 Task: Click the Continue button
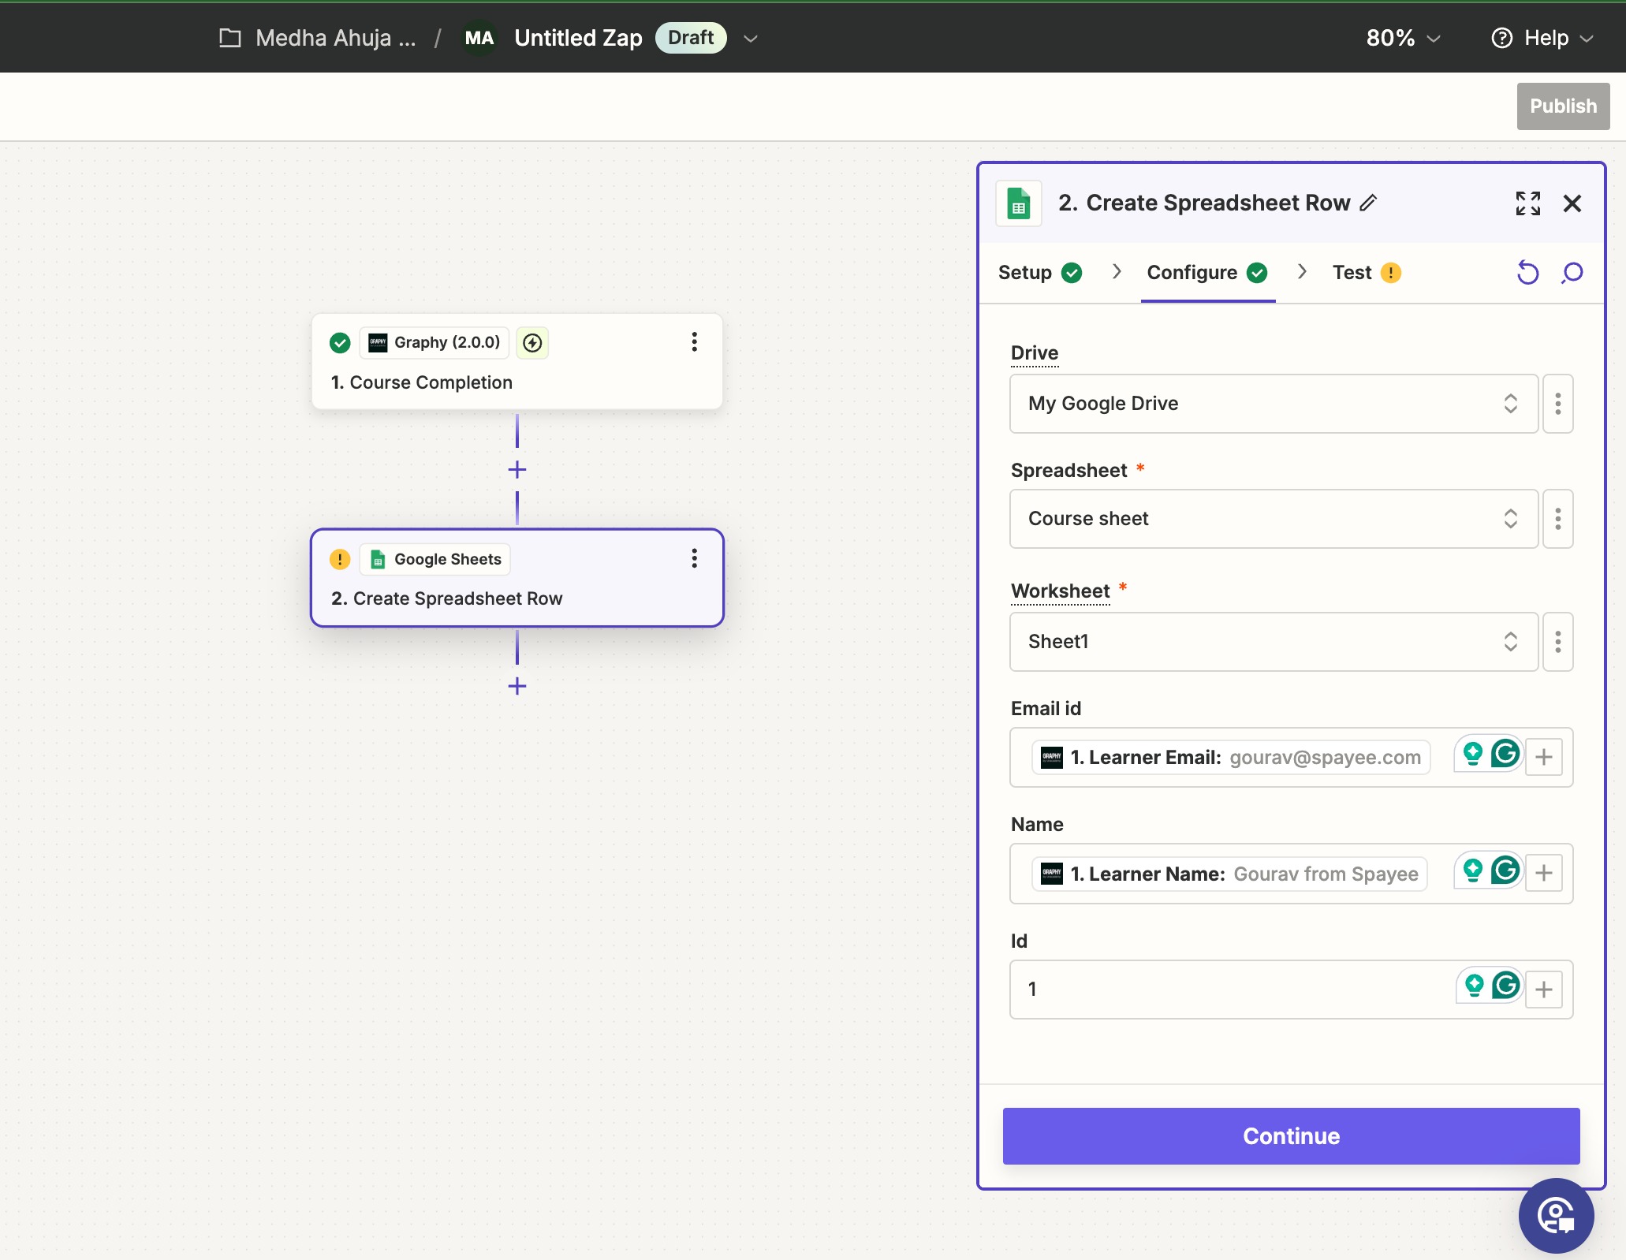[1291, 1136]
